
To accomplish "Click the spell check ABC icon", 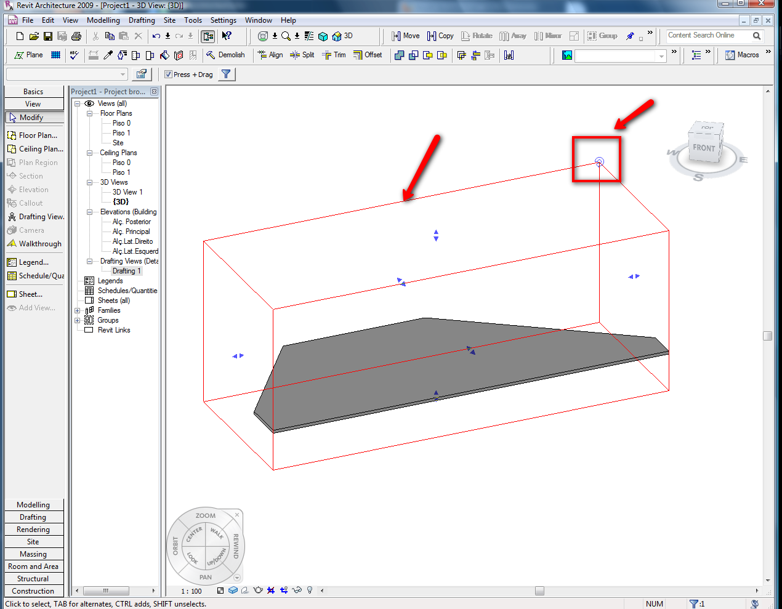I will tap(74, 55).
